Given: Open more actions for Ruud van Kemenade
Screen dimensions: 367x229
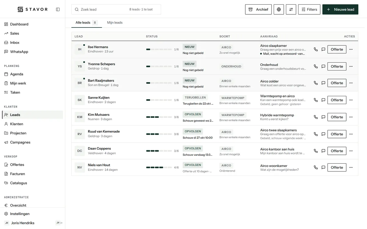Looking at the screenshot, I should pos(351,134).
